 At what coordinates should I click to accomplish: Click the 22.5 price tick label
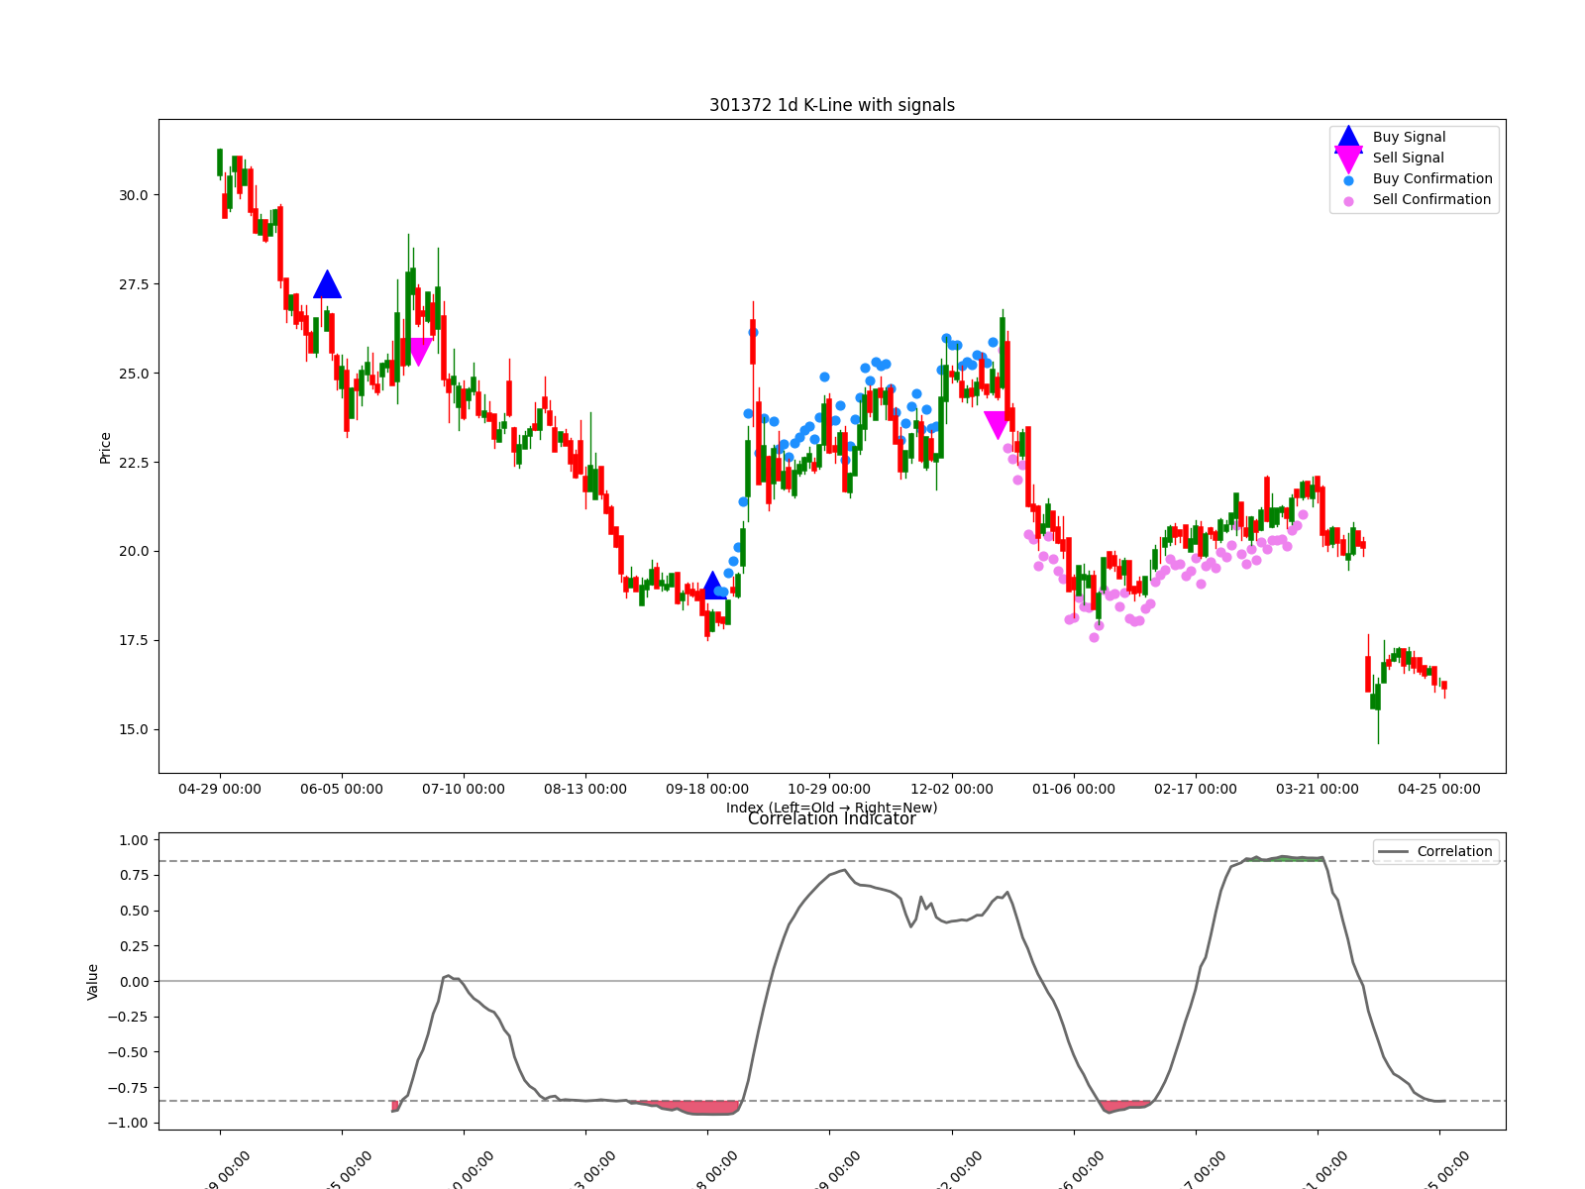[134, 464]
